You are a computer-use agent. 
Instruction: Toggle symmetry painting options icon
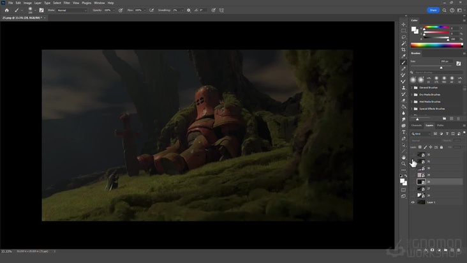click(221, 10)
